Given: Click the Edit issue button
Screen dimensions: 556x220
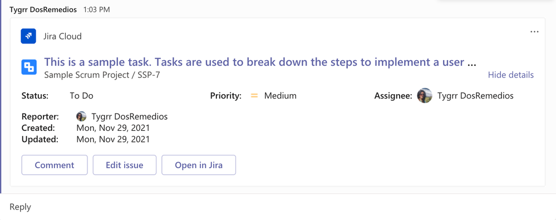Looking at the screenshot, I should tap(125, 165).
